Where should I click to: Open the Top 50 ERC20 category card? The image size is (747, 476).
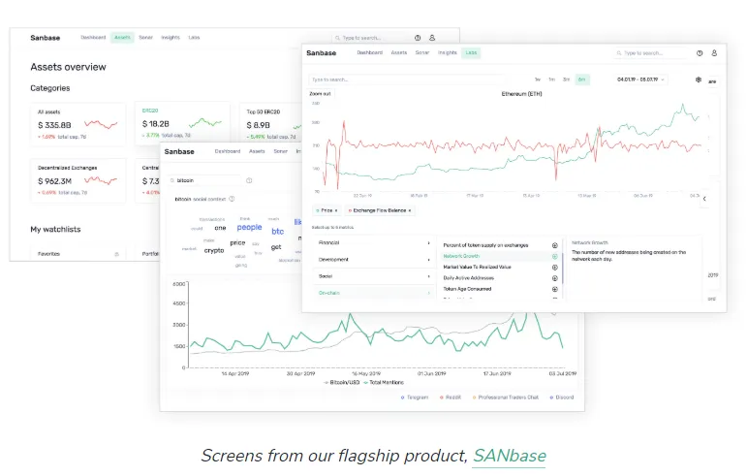[x=270, y=124]
